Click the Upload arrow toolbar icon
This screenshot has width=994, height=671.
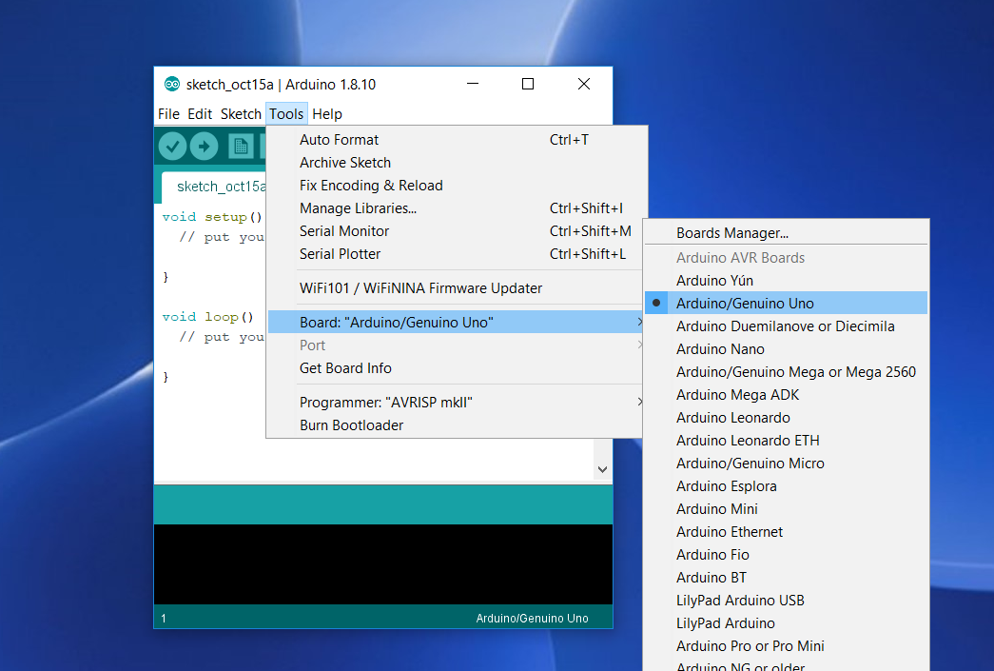click(205, 147)
